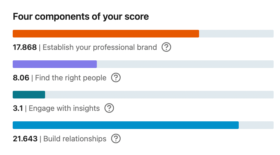Click the 8.06 score number
The width and height of the screenshot is (280, 155).
21,78
